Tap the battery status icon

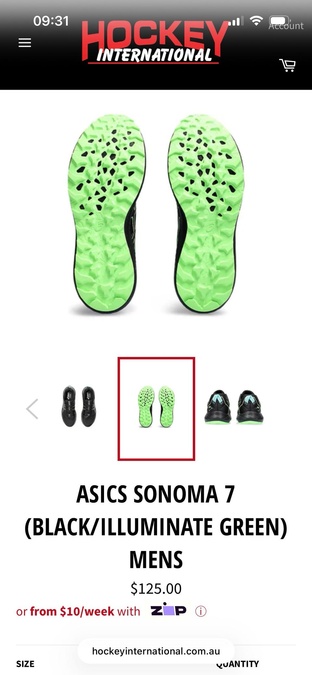click(x=280, y=21)
